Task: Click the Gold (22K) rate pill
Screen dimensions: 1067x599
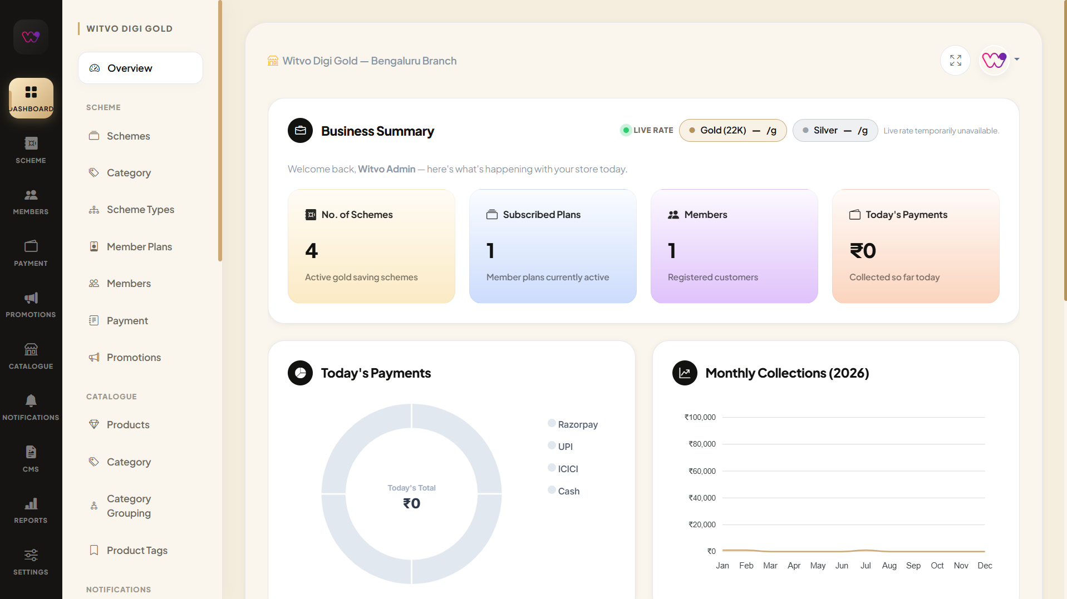Action: tap(732, 130)
